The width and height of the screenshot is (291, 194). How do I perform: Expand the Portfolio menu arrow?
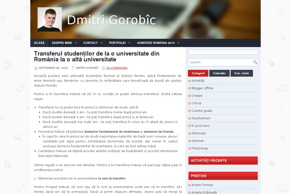coord(129,43)
